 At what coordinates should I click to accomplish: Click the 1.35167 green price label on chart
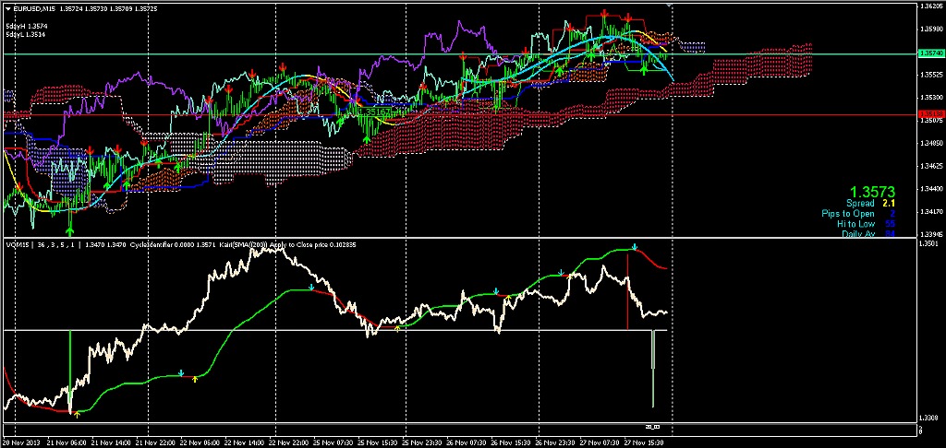coord(374,112)
